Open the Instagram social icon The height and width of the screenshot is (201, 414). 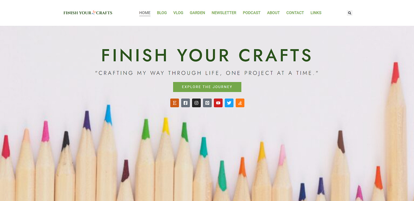pyautogui.click(x=196, y=103)
